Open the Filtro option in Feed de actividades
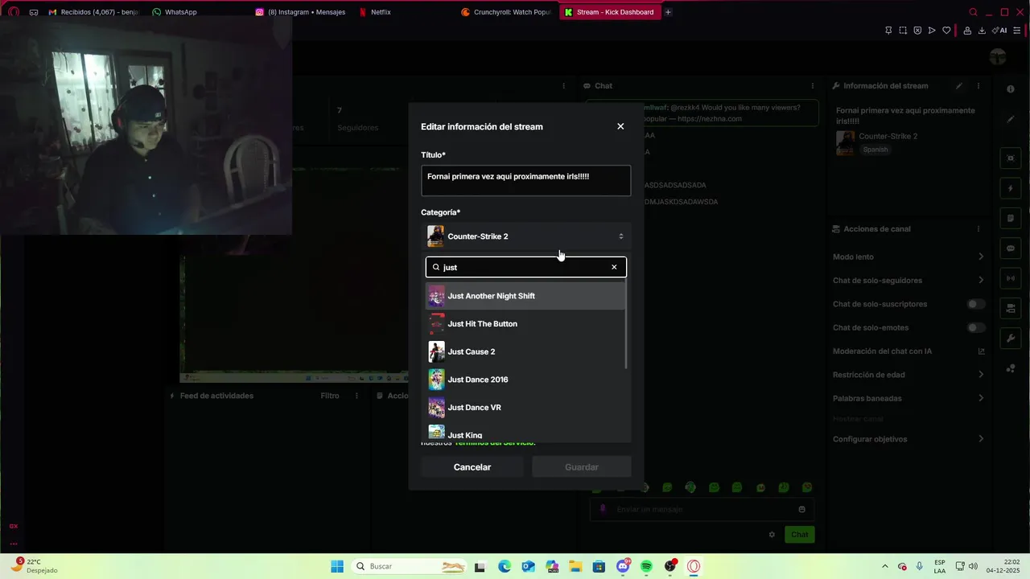Image resolution: width=1030 pixels, height=579 pixels. [x=330, y=396]
